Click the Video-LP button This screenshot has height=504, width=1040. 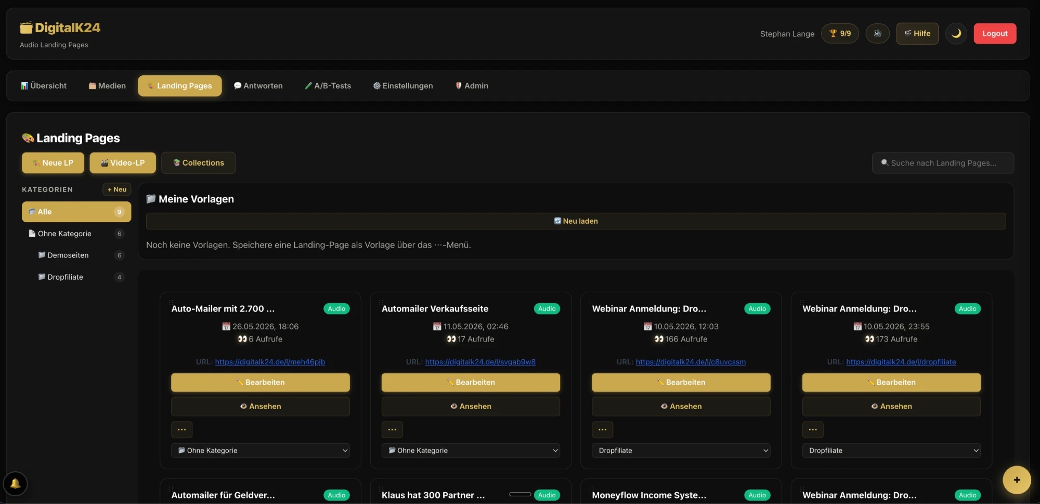[x=123, y=163]
